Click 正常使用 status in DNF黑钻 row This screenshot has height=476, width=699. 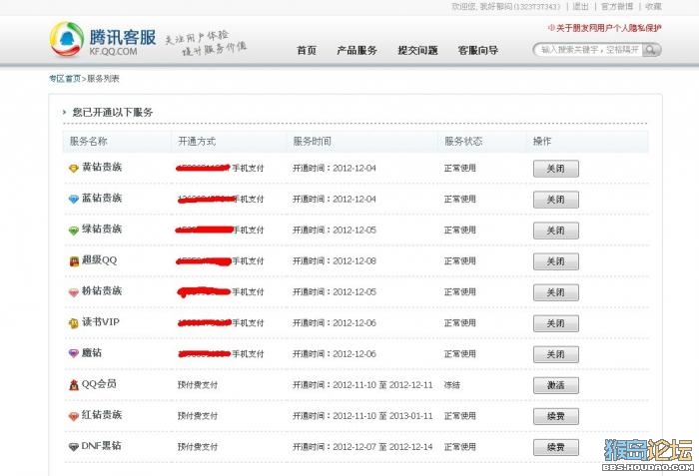click(460, 447)
